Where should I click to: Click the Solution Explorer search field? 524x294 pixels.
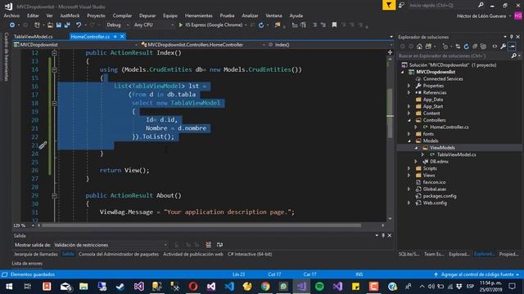click(454, 56)
